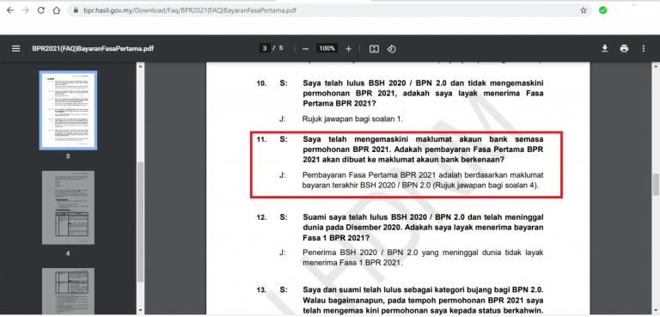
Task: Click question 11 text about akaun bank
Action: click(423, 149)
